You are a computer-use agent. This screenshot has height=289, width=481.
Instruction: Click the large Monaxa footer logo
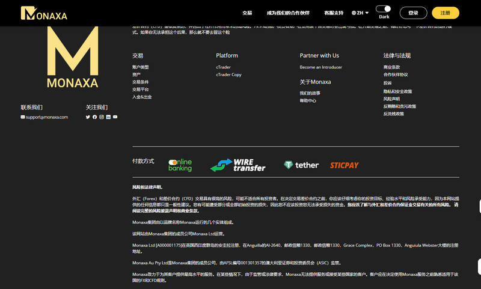(73, 57)
